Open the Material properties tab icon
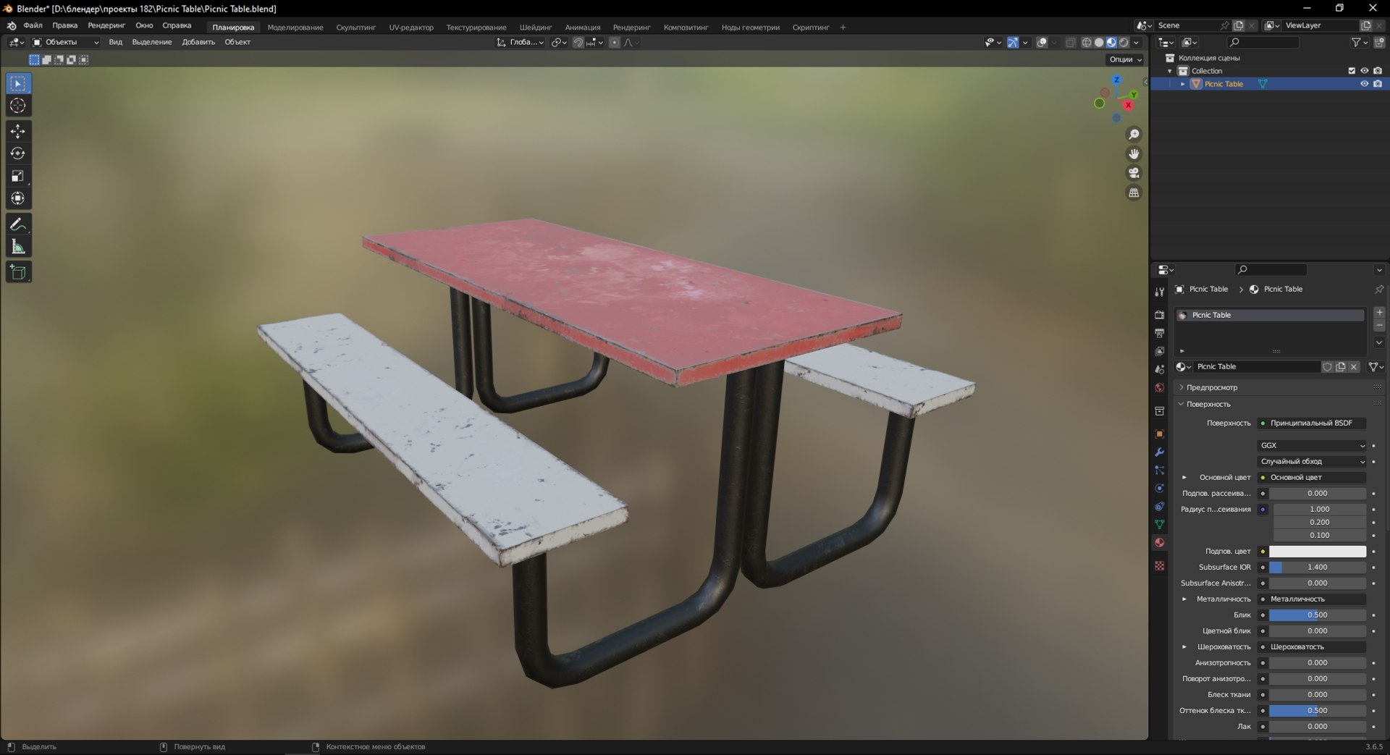This screenshot has height=755, width=1390. point(1159,543)
